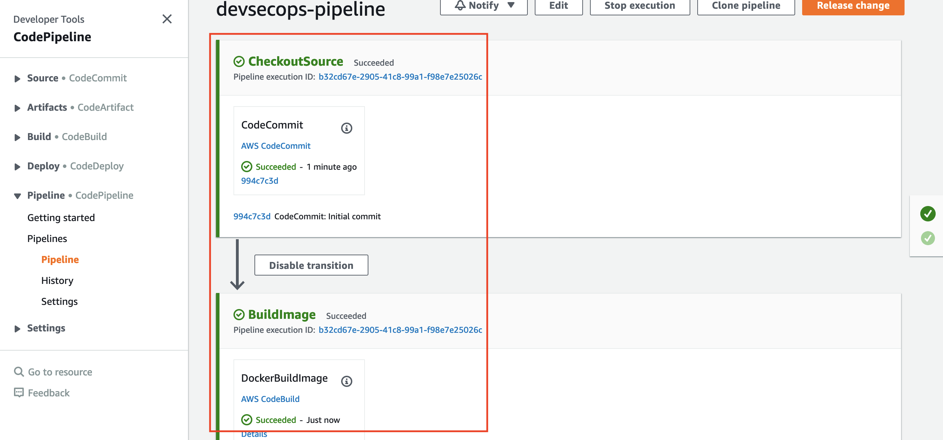Click the Notify bell icon
The width and height of the screenshot is (943, 440).
(x=460, y=5)
